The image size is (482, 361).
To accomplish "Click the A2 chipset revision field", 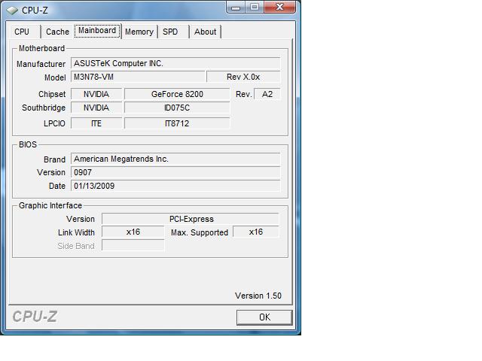I will coord(267,94).
